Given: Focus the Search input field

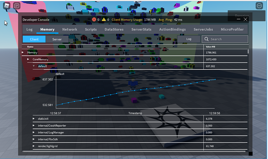Looking at the screenshot, I should pyautogui.click(x=225, y=39).
